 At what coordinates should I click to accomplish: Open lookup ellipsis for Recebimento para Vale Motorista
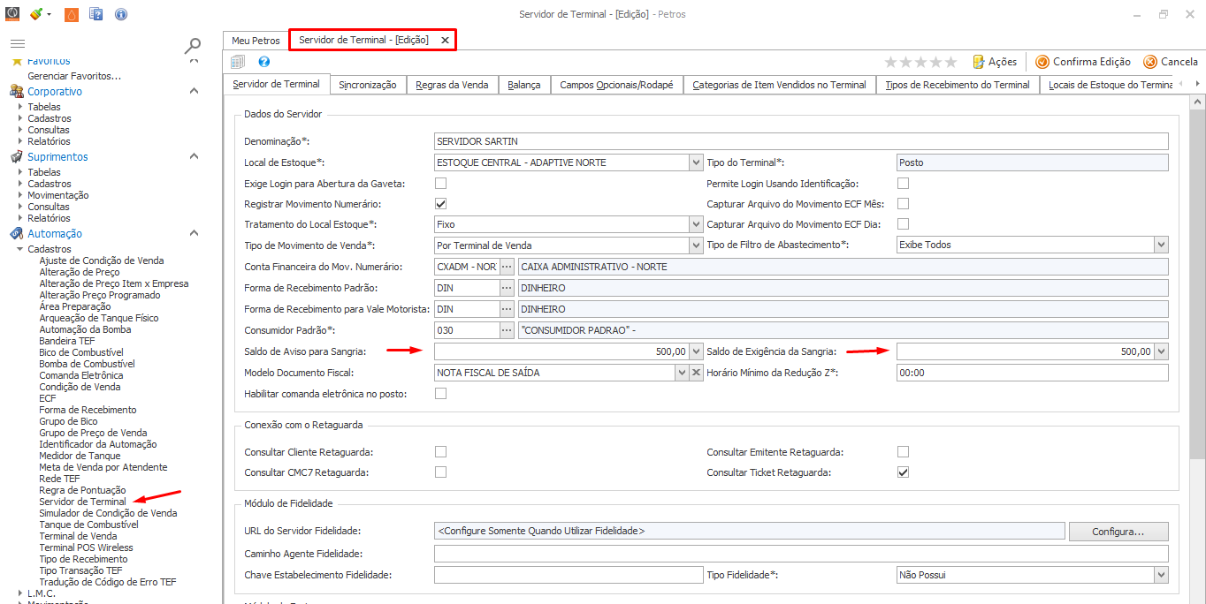point(507,309)
